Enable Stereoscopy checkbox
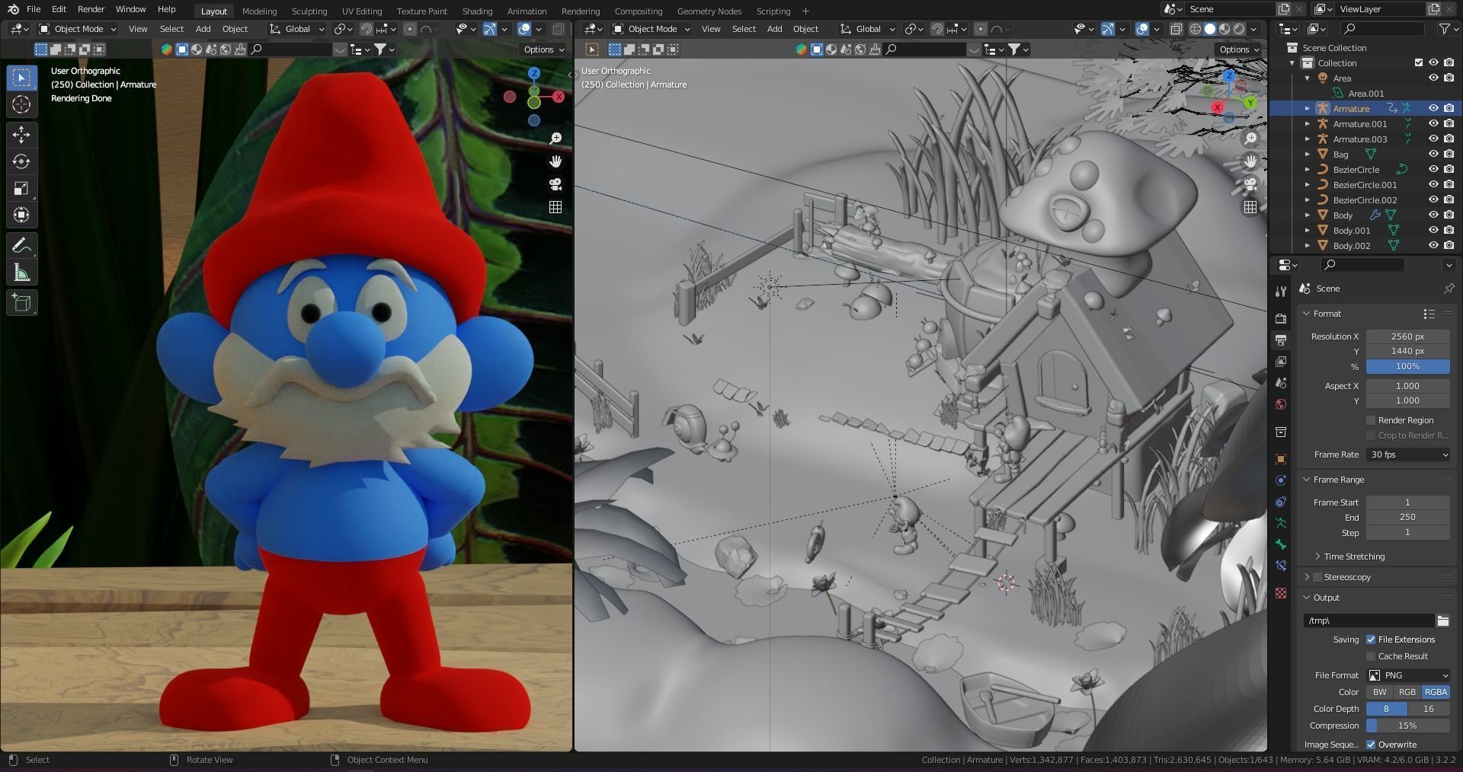Viewport: 1463px width, 772px height. (x=1317, y=577)
